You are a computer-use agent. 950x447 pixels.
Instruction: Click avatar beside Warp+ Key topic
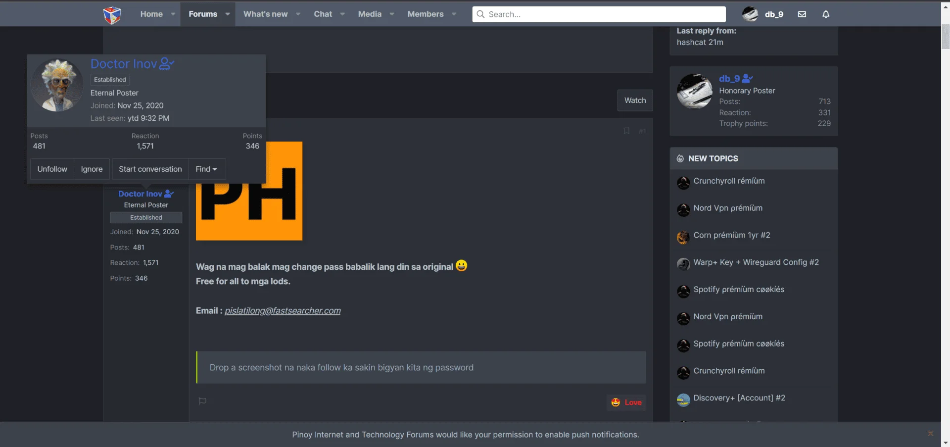point(683,264)
